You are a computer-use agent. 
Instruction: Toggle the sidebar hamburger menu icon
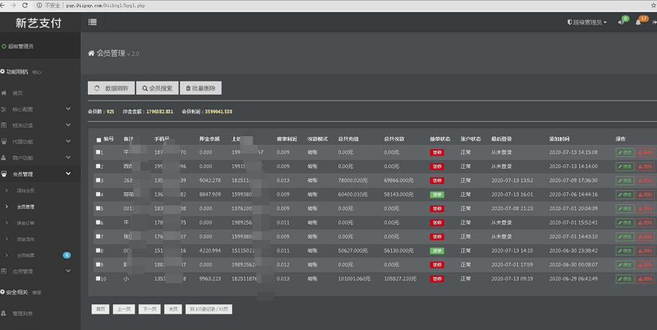92,22
